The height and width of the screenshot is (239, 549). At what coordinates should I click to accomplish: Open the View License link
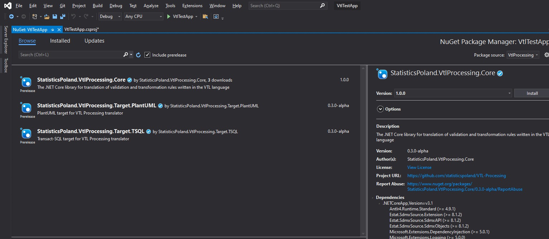419,167
